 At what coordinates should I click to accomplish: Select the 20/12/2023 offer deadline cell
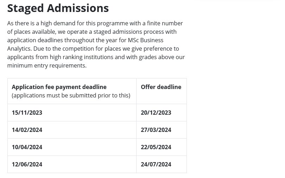tap(161, 113)
